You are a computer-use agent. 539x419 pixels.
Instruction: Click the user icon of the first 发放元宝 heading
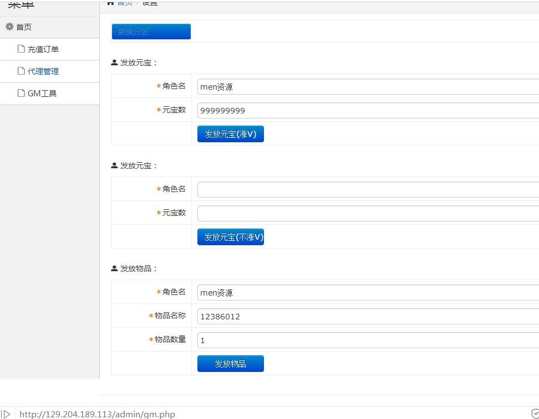114,63
